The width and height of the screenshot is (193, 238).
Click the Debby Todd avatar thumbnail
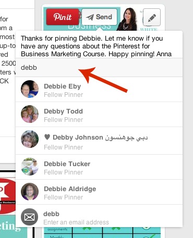(30, 114)
